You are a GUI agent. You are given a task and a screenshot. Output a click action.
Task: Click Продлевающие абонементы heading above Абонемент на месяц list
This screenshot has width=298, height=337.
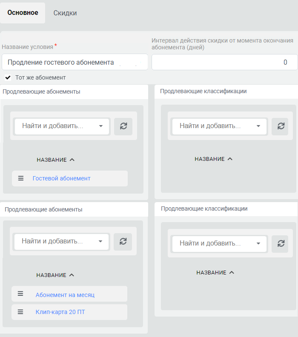[x=43, y=209]
